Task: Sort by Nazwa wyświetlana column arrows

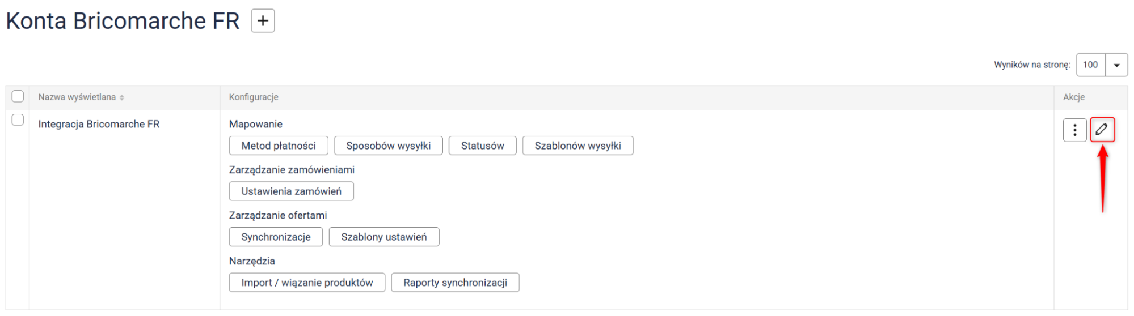Action: point(122,97)
